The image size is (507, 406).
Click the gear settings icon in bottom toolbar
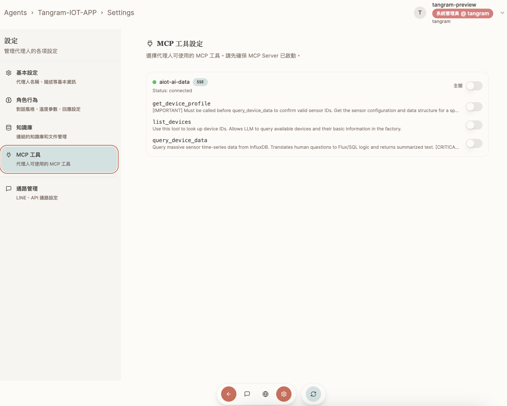[284, 394]
